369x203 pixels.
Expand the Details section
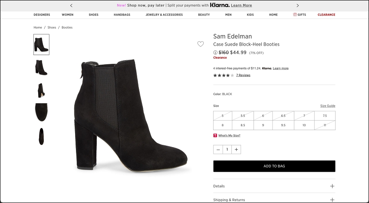click(x=274, y=186)
